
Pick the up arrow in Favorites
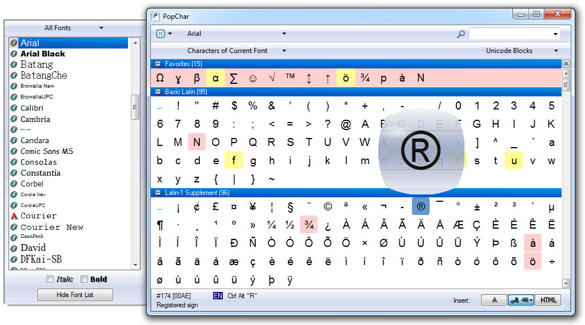click(x=327, y=78)
